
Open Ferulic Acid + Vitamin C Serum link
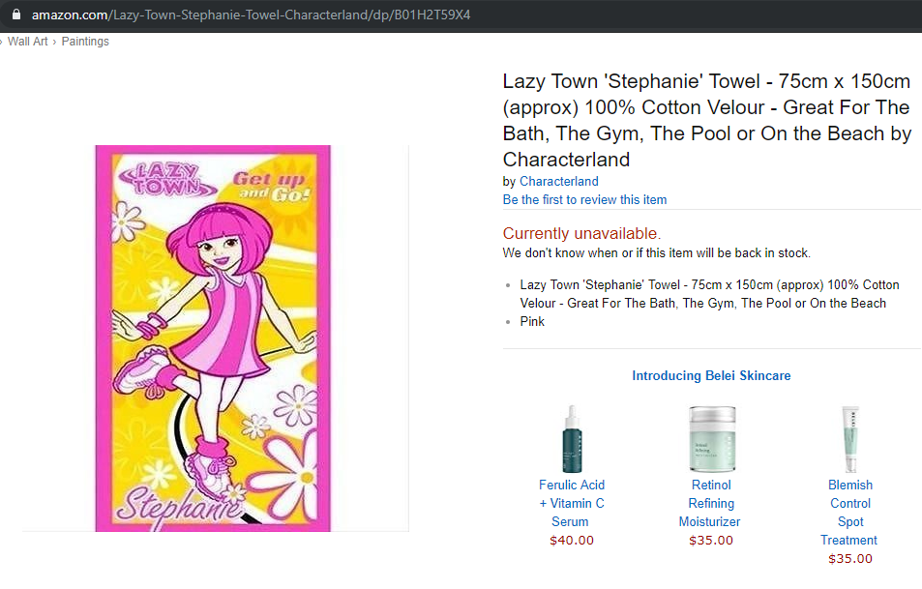572,503
